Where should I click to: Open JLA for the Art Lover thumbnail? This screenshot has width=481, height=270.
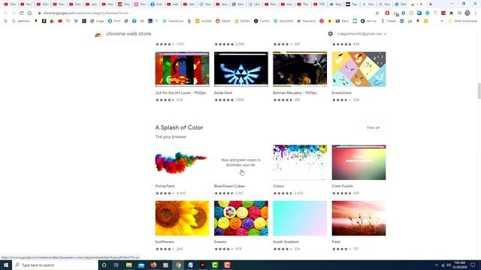(x=182, y=69)
